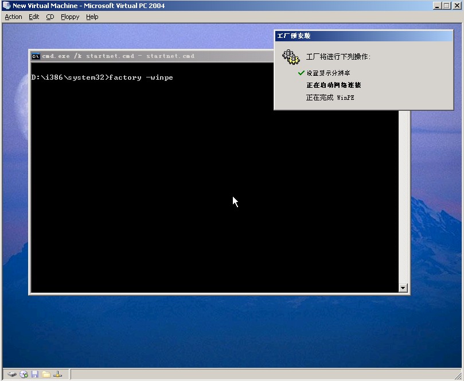Click the factory -winpe command line
The height and width of the screenshot is (381, 464).
coord(102,77)
